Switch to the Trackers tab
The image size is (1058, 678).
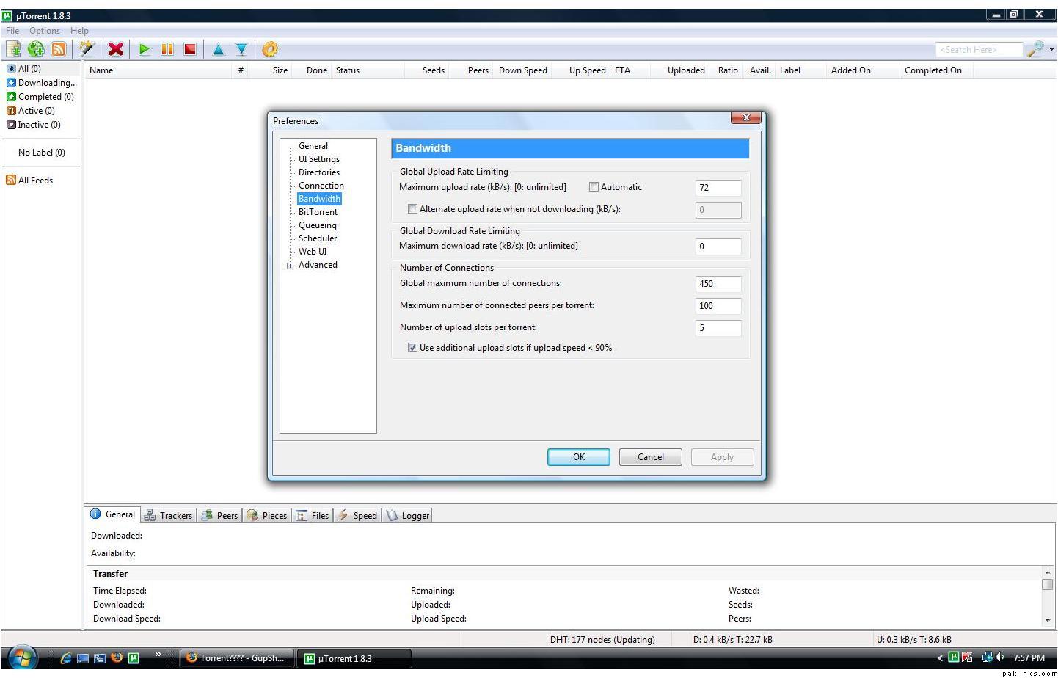click(169, 516)
